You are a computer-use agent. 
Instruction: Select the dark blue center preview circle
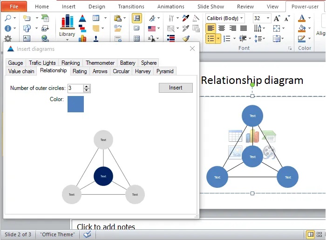click(103, 176)
